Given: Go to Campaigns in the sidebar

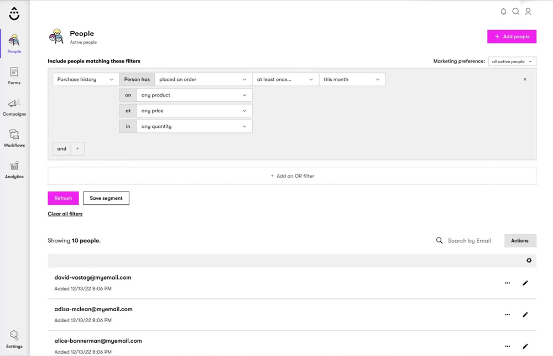Looking at the screenshot, I should click(14, 107).
